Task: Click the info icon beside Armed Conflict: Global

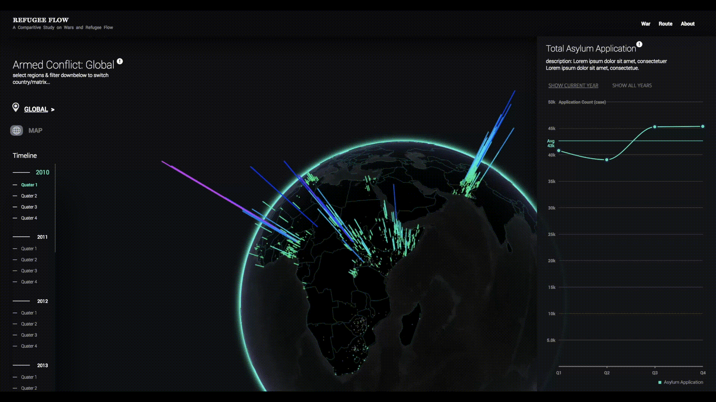Action: pos(120,61)
